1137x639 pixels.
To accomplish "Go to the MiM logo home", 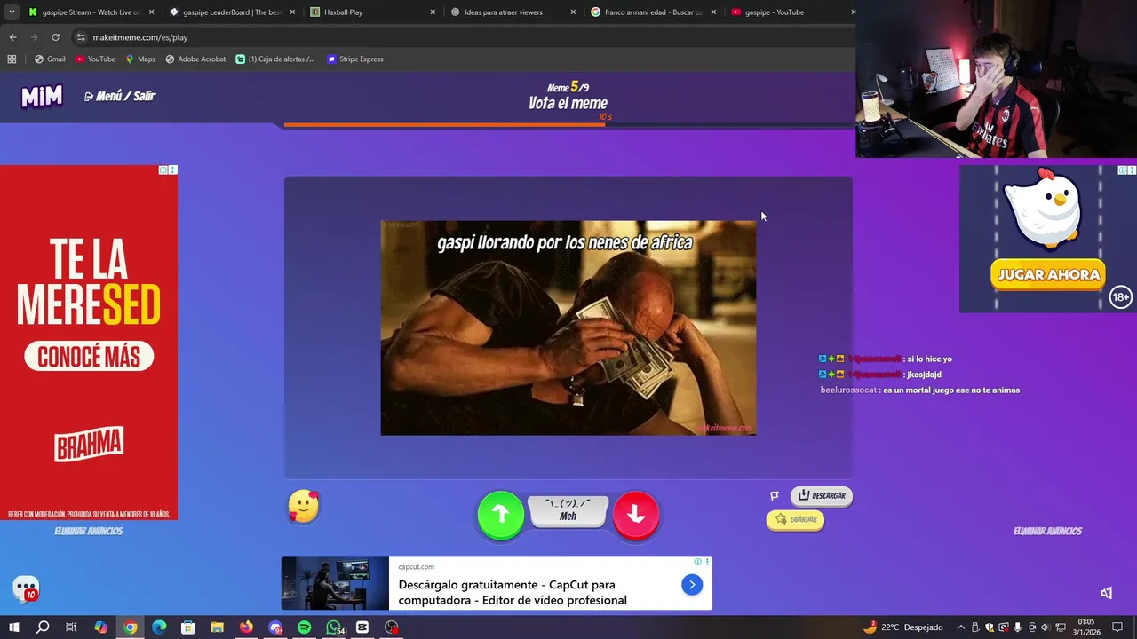I will point(42,96).
